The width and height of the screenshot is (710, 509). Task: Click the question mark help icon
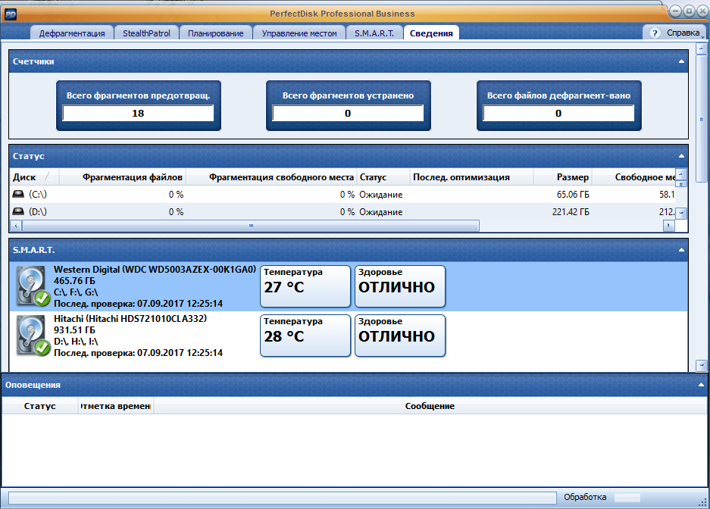click(654, 33)
